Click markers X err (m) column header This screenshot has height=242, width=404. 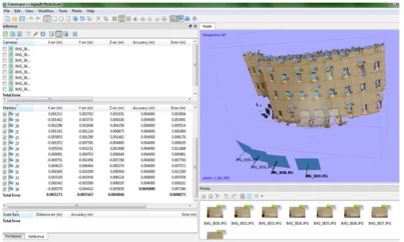[x=55, y=108]
